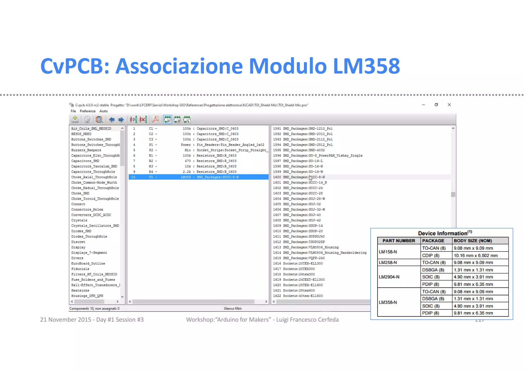Click library list scroll right arrow
Image resolution: width=525 pixels, height=371 pixels.
(x=118, y=302)
